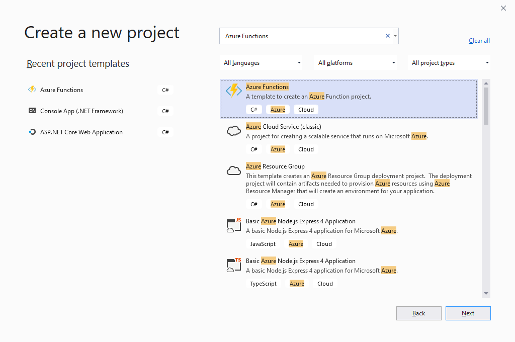Screen dimensions: 515x342
Task: Click the JavaScript language tag
Action: [263, 244]
